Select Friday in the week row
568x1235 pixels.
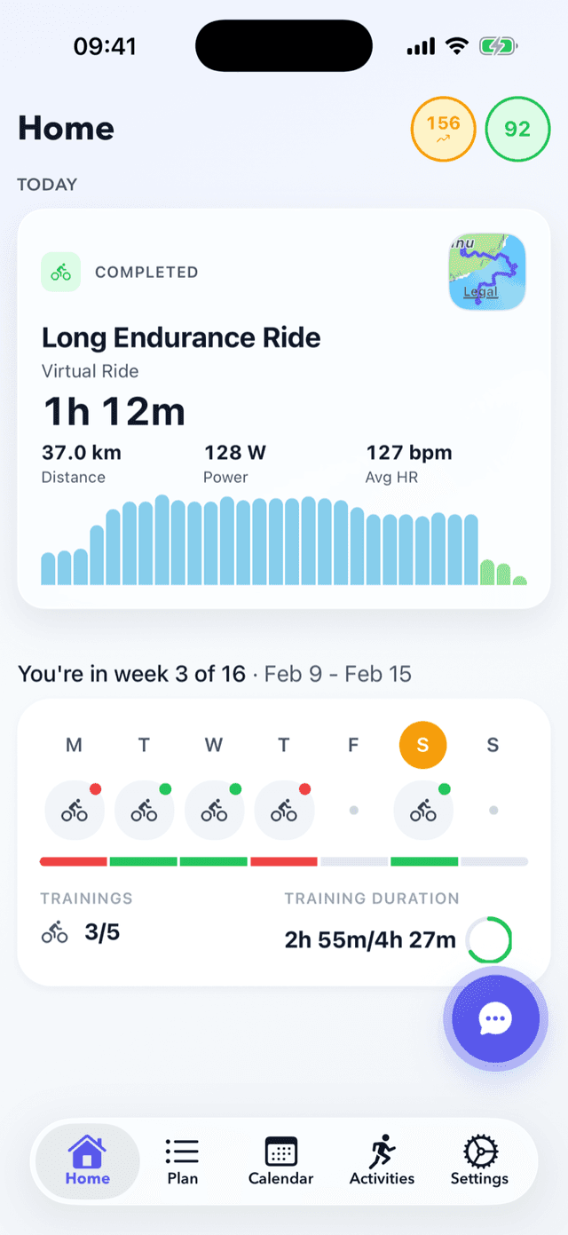[x=353, y=746]
